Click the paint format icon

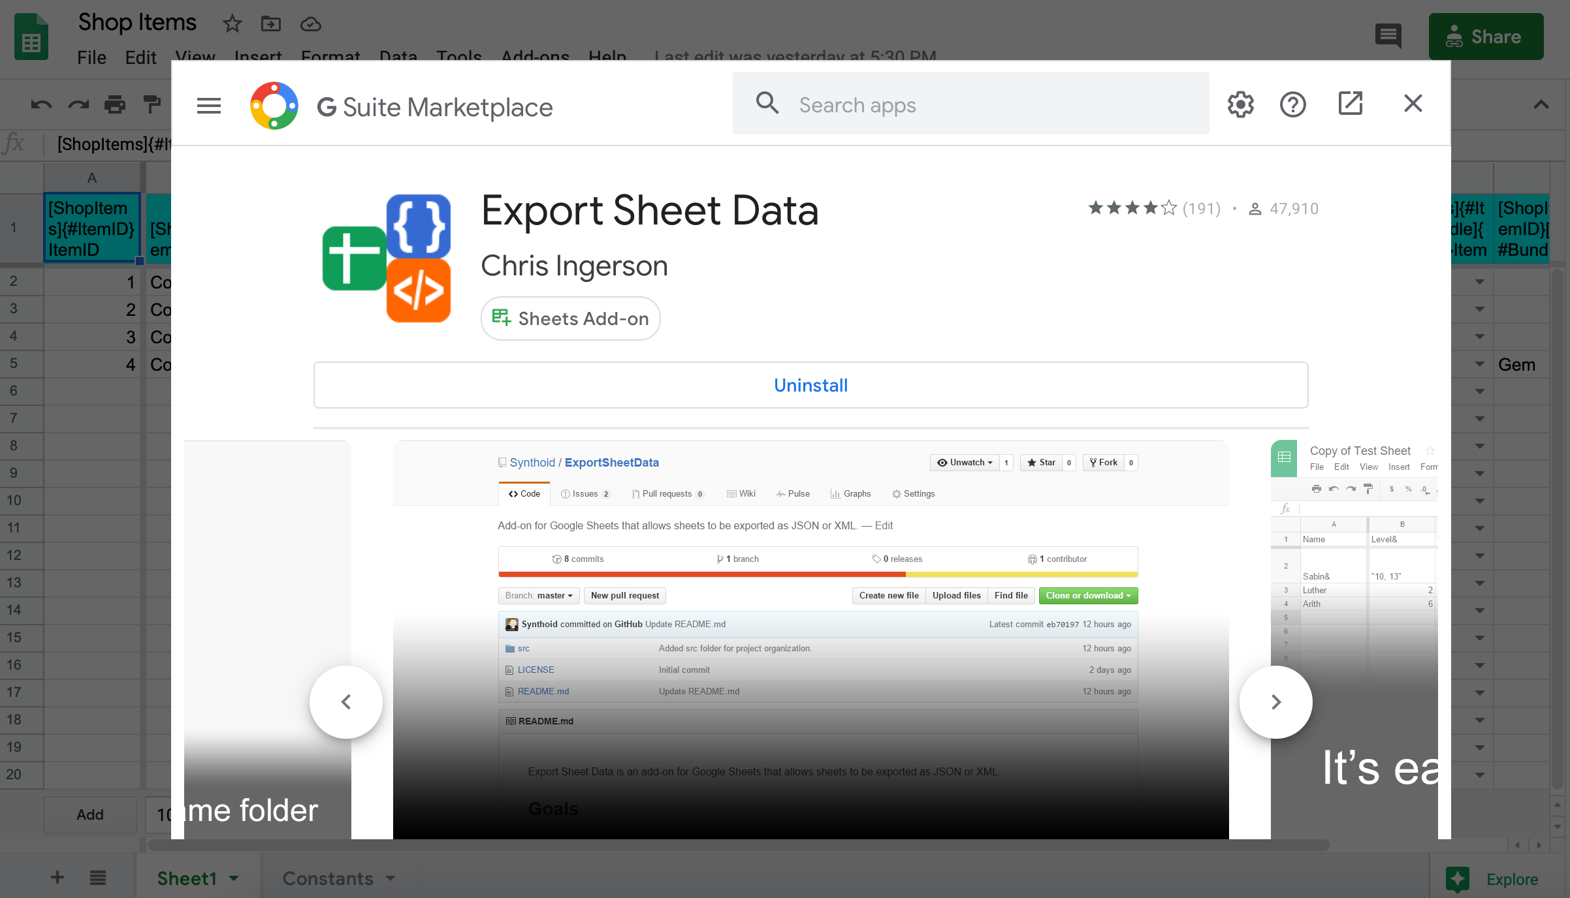click(x=152, y=104)
